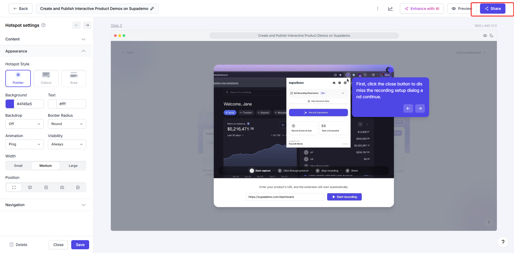Screen dimensions: 514x253
Task: Click Hide Sensitive Data button
Action: [x=318, y=101]
